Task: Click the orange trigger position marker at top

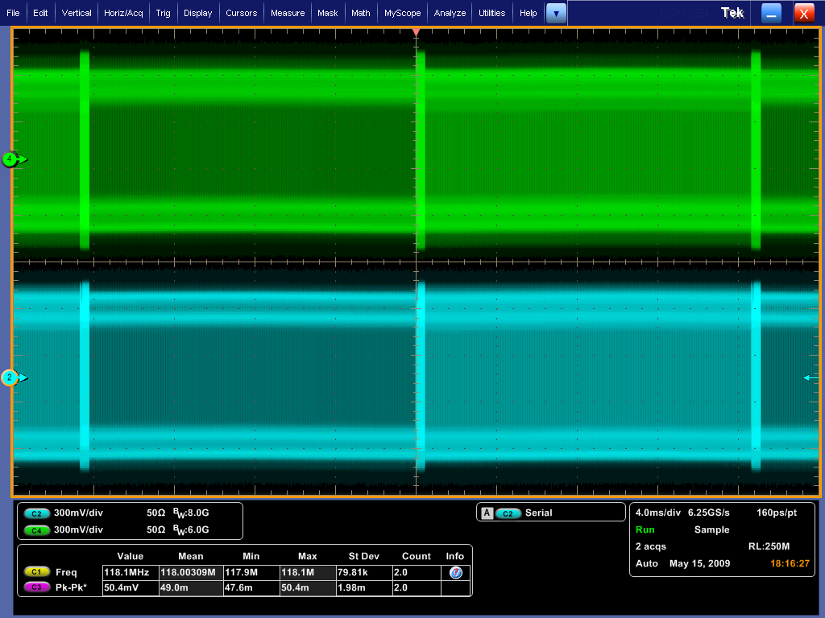Action: tap(416, 32)
